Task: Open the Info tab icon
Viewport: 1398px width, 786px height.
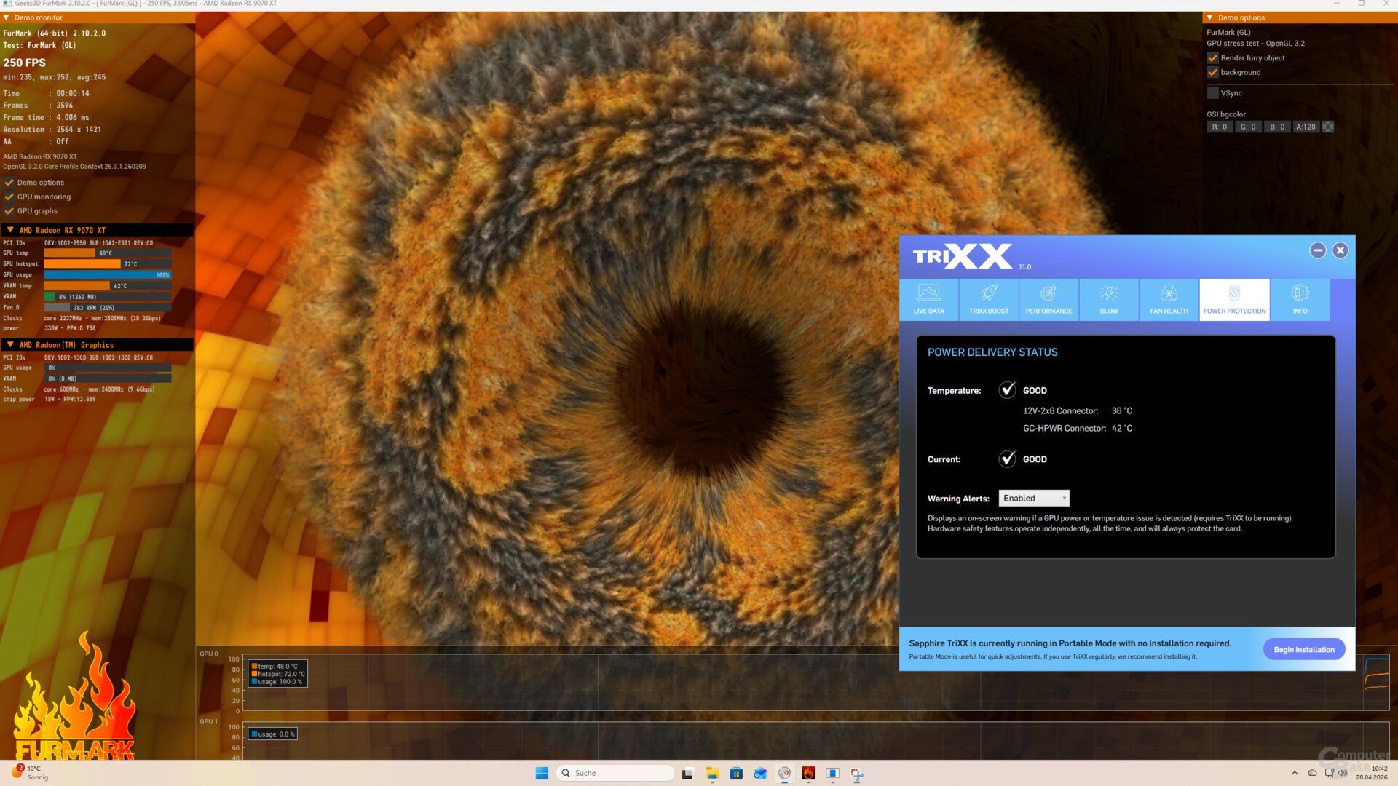Action: (x=1300, y=293)
